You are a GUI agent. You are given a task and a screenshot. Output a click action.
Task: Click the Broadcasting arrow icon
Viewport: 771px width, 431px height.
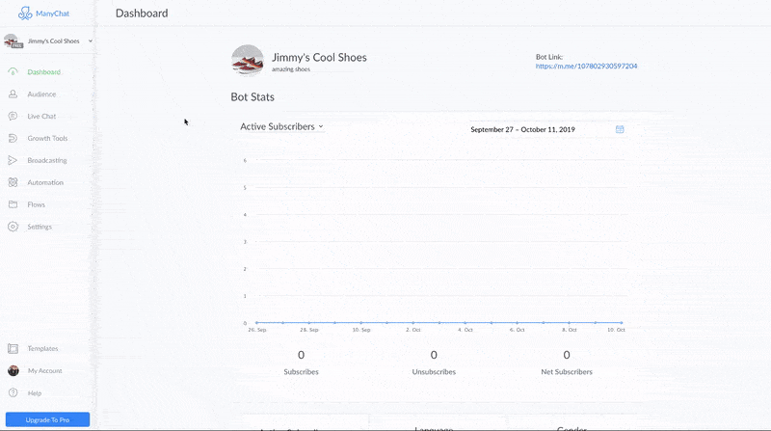coord(13,161)
